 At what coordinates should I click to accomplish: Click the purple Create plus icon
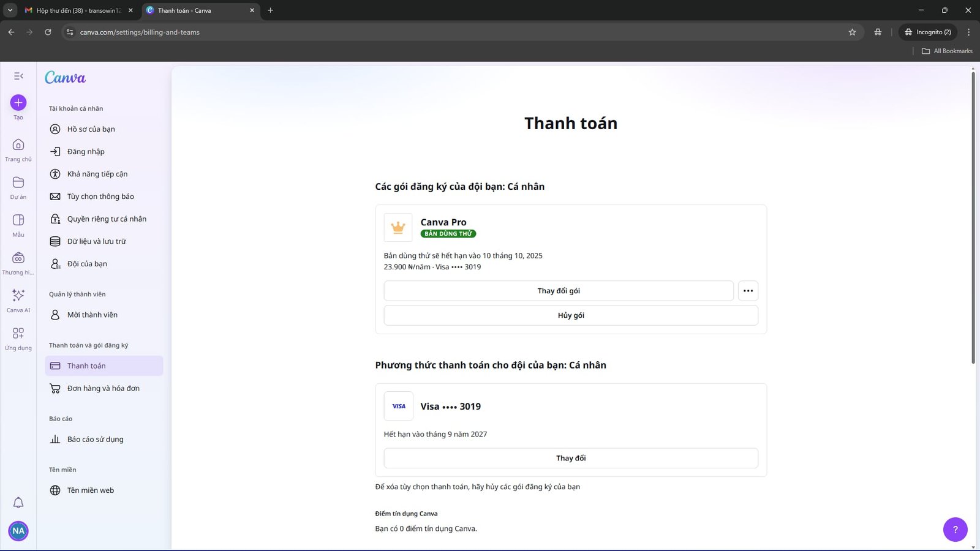click(x=18, y=103)
